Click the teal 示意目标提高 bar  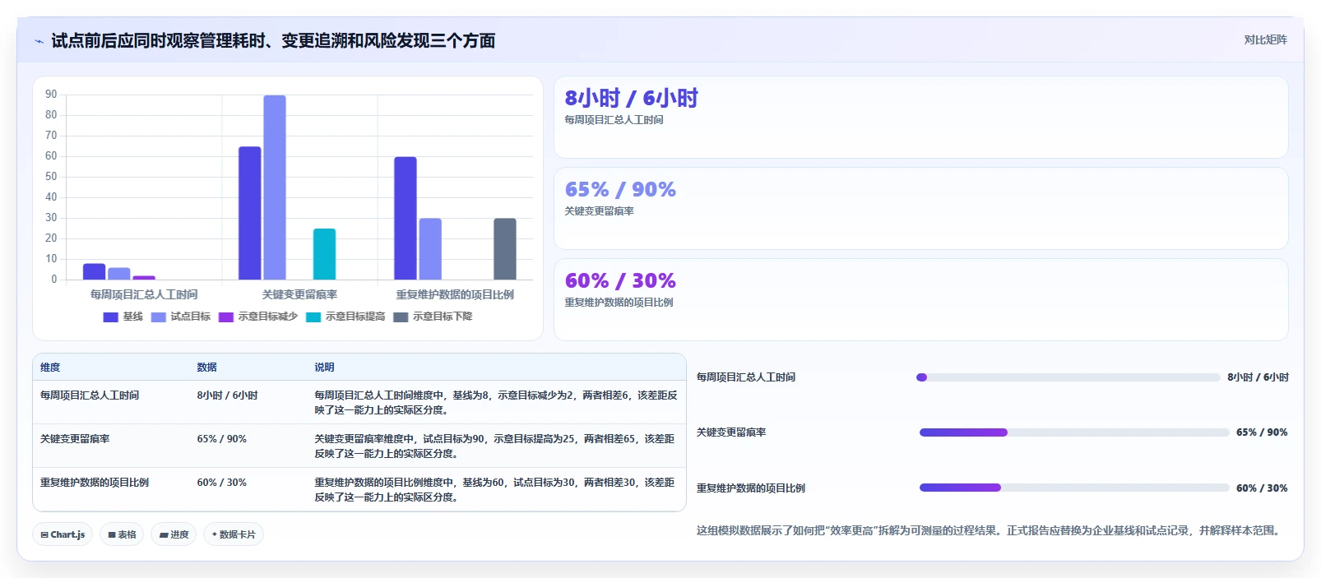pos(324,254)
